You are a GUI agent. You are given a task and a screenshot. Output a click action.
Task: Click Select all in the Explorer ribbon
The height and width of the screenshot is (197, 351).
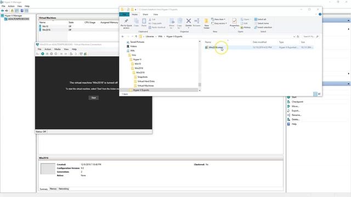260,20
